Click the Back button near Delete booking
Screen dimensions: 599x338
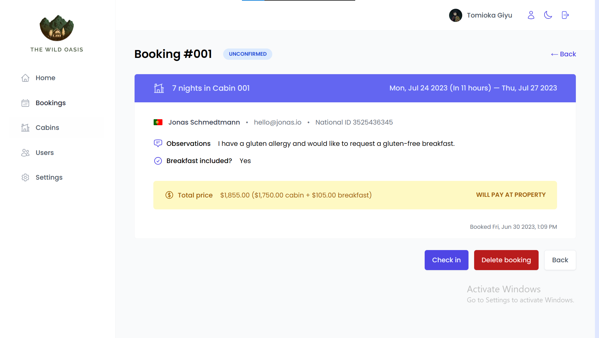click(560, 260)
